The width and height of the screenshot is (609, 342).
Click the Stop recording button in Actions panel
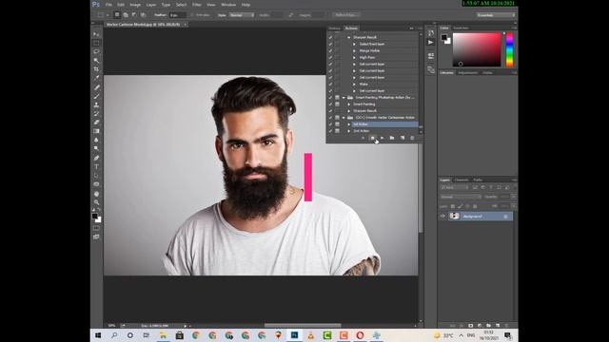tap(363, 138)
